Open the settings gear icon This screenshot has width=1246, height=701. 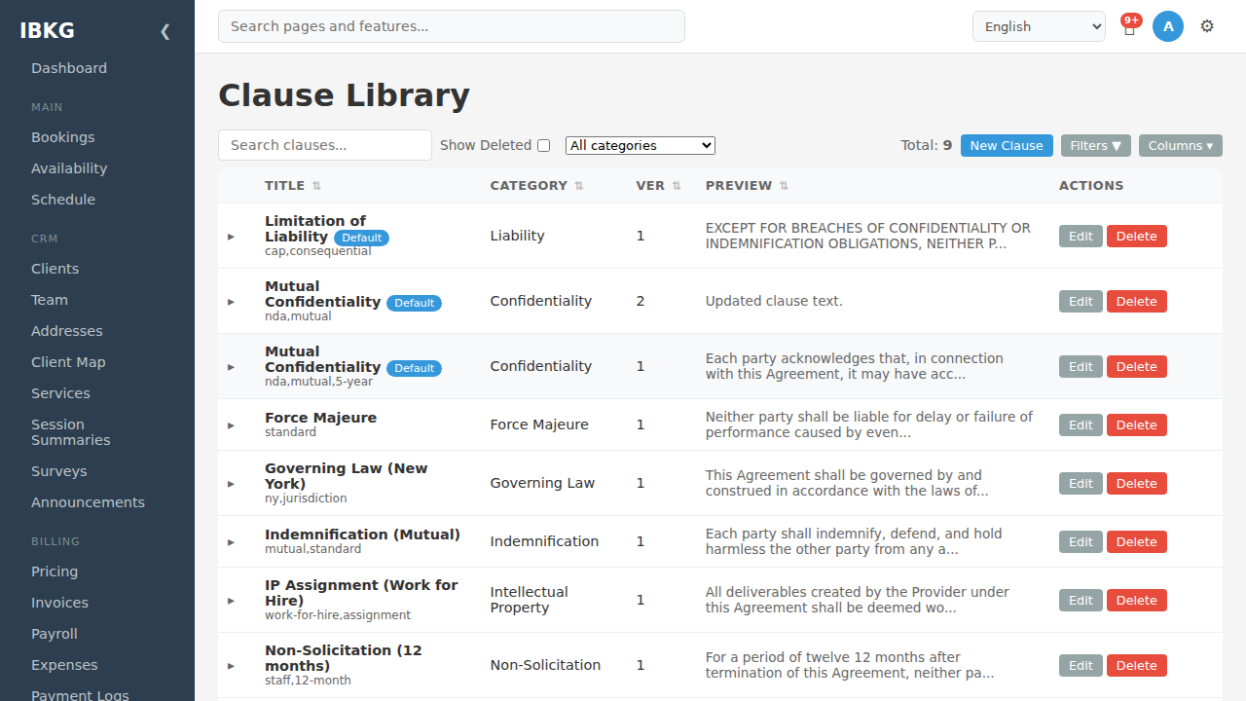1207,26
